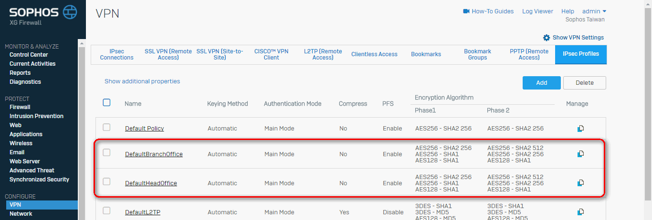
Task: Duplicate the Default Policy profile via Manage icon
Action: coord(580,128)
